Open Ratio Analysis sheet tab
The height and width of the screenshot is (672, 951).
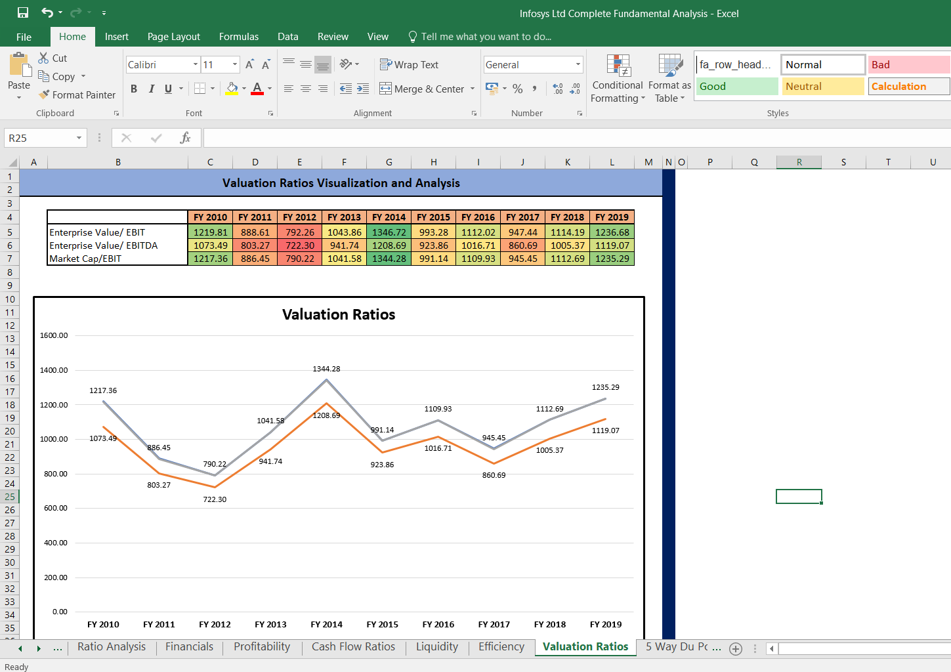112,646
